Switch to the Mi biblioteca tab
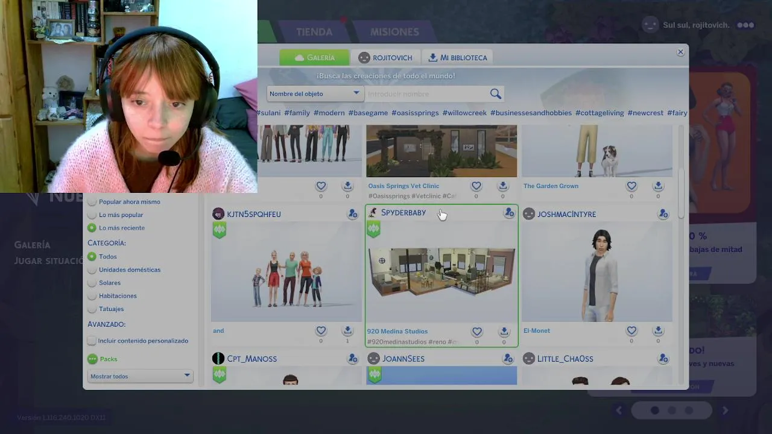The width and height of the screenshot is (772, 434). [x=458, y=58]
